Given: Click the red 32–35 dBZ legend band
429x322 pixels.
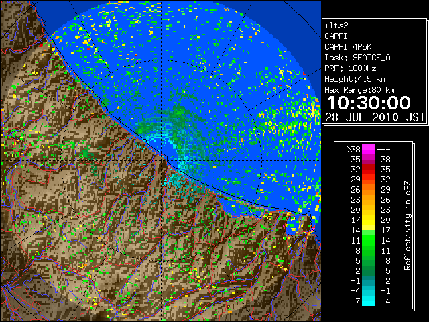Looking at the screenshot, I should click(369, 170).
